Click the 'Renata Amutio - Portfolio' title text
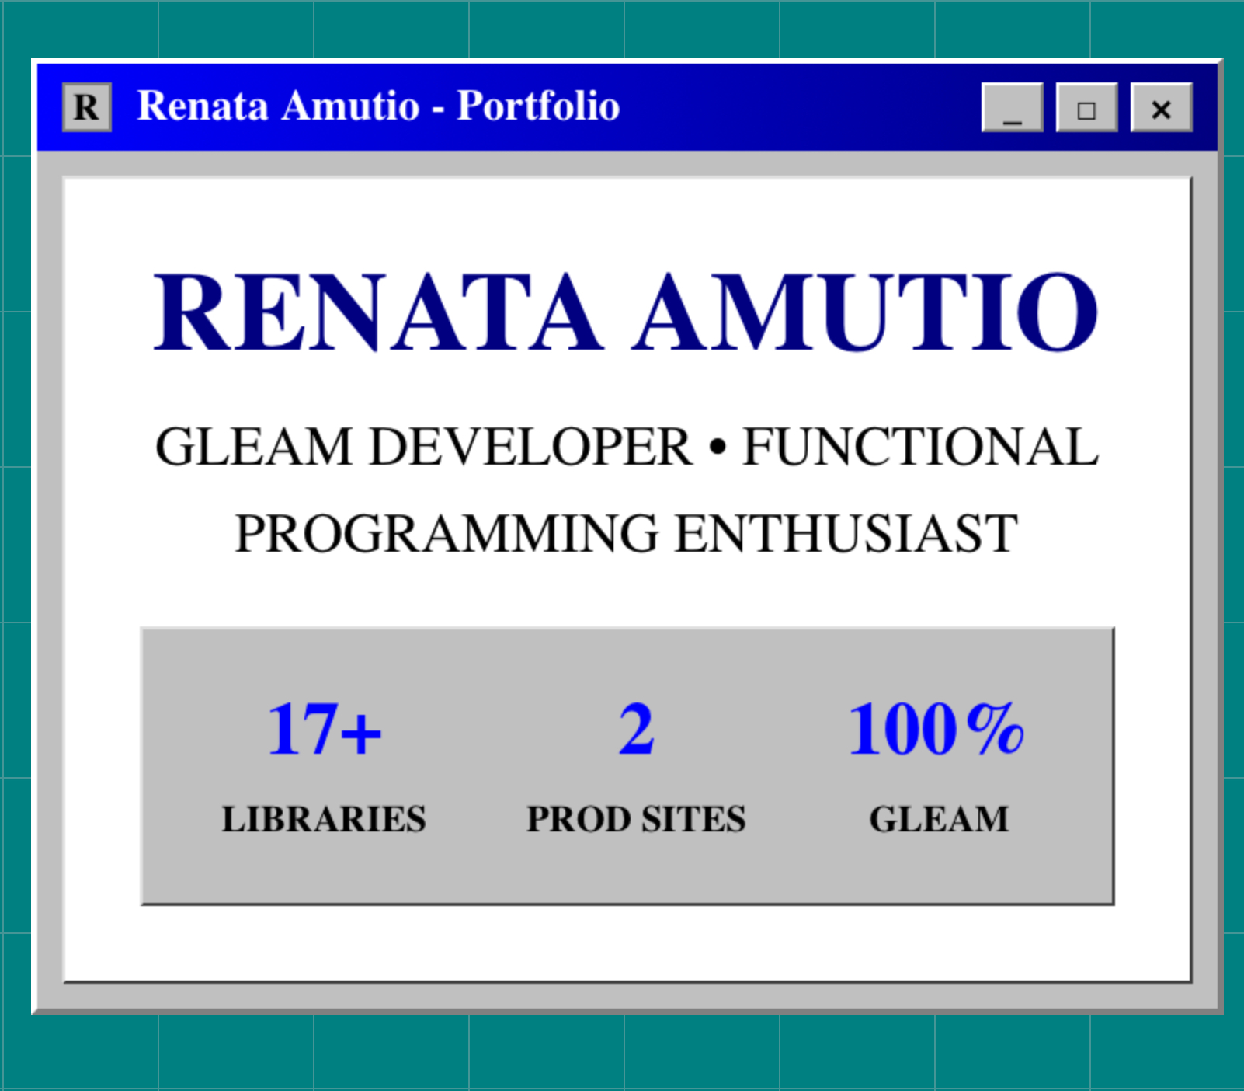The image size is (1244, 1091). click(378, 106)
